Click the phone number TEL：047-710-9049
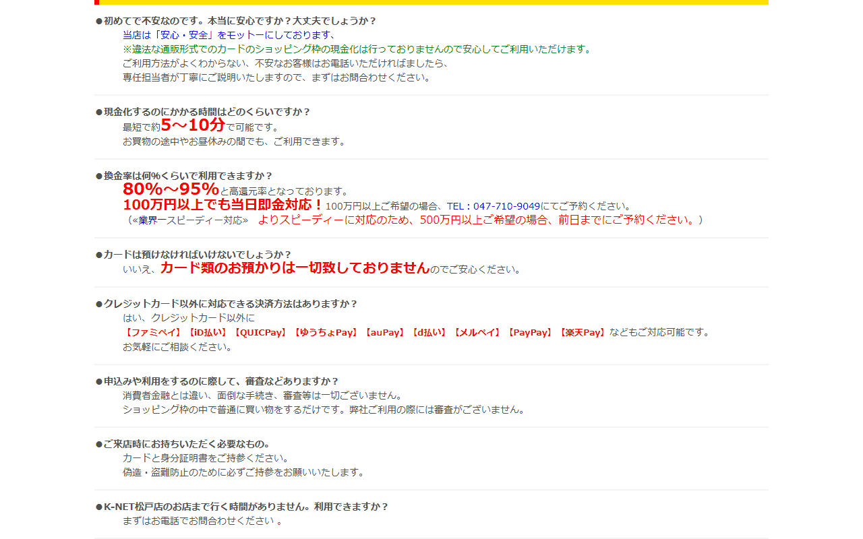 (x=494, y=206)
